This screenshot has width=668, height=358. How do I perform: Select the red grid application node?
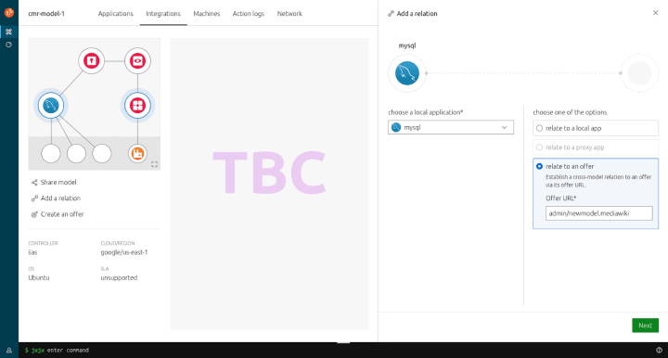(x=137, y=105)
